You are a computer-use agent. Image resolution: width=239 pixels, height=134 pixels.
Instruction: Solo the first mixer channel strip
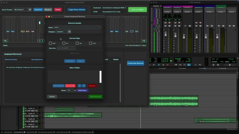coord(166,26)
